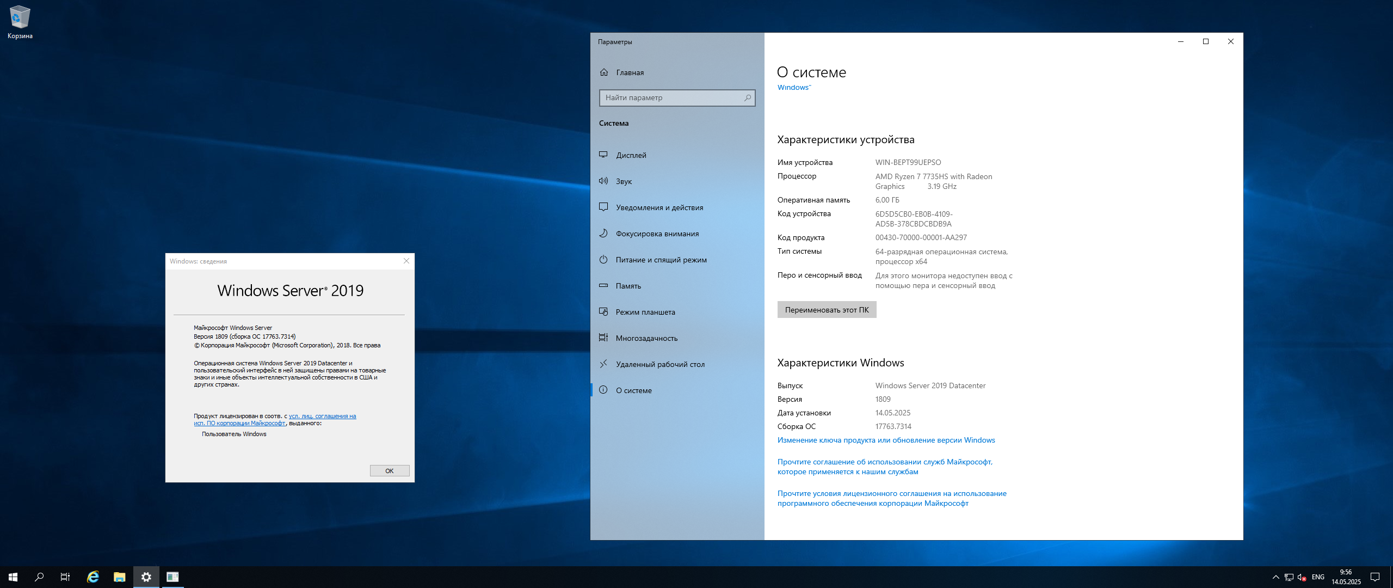Open File Explorer from the taskbar
Viewport: 1393px width, 588px height.
coord(120,577)
